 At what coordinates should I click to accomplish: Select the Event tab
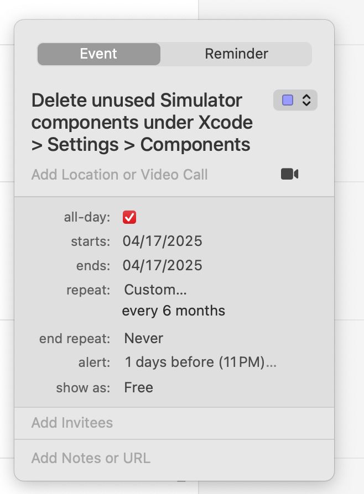(x=98, y=54)
